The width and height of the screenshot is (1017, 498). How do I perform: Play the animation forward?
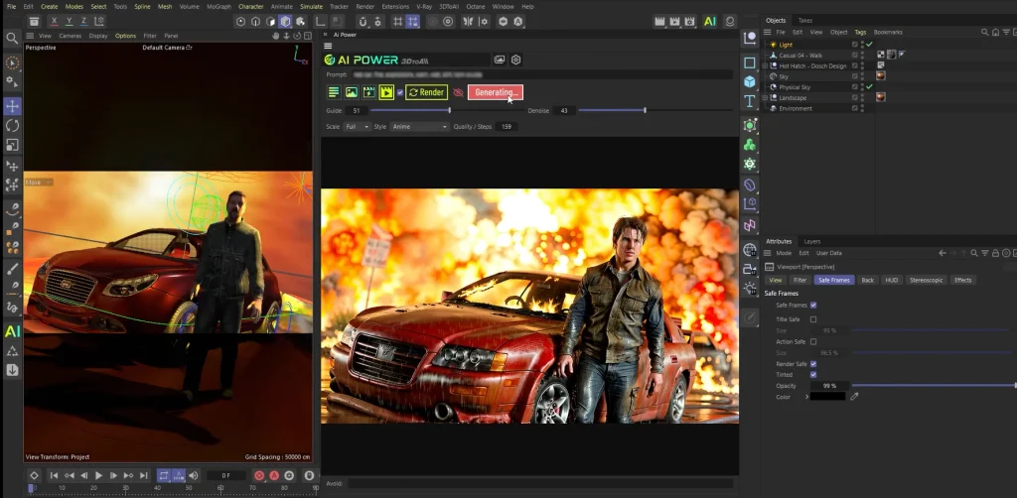pyautogui.click(x=98, y=475)
